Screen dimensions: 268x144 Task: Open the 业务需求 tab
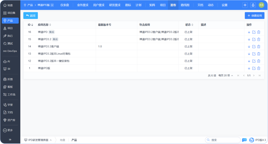(83, 5)
